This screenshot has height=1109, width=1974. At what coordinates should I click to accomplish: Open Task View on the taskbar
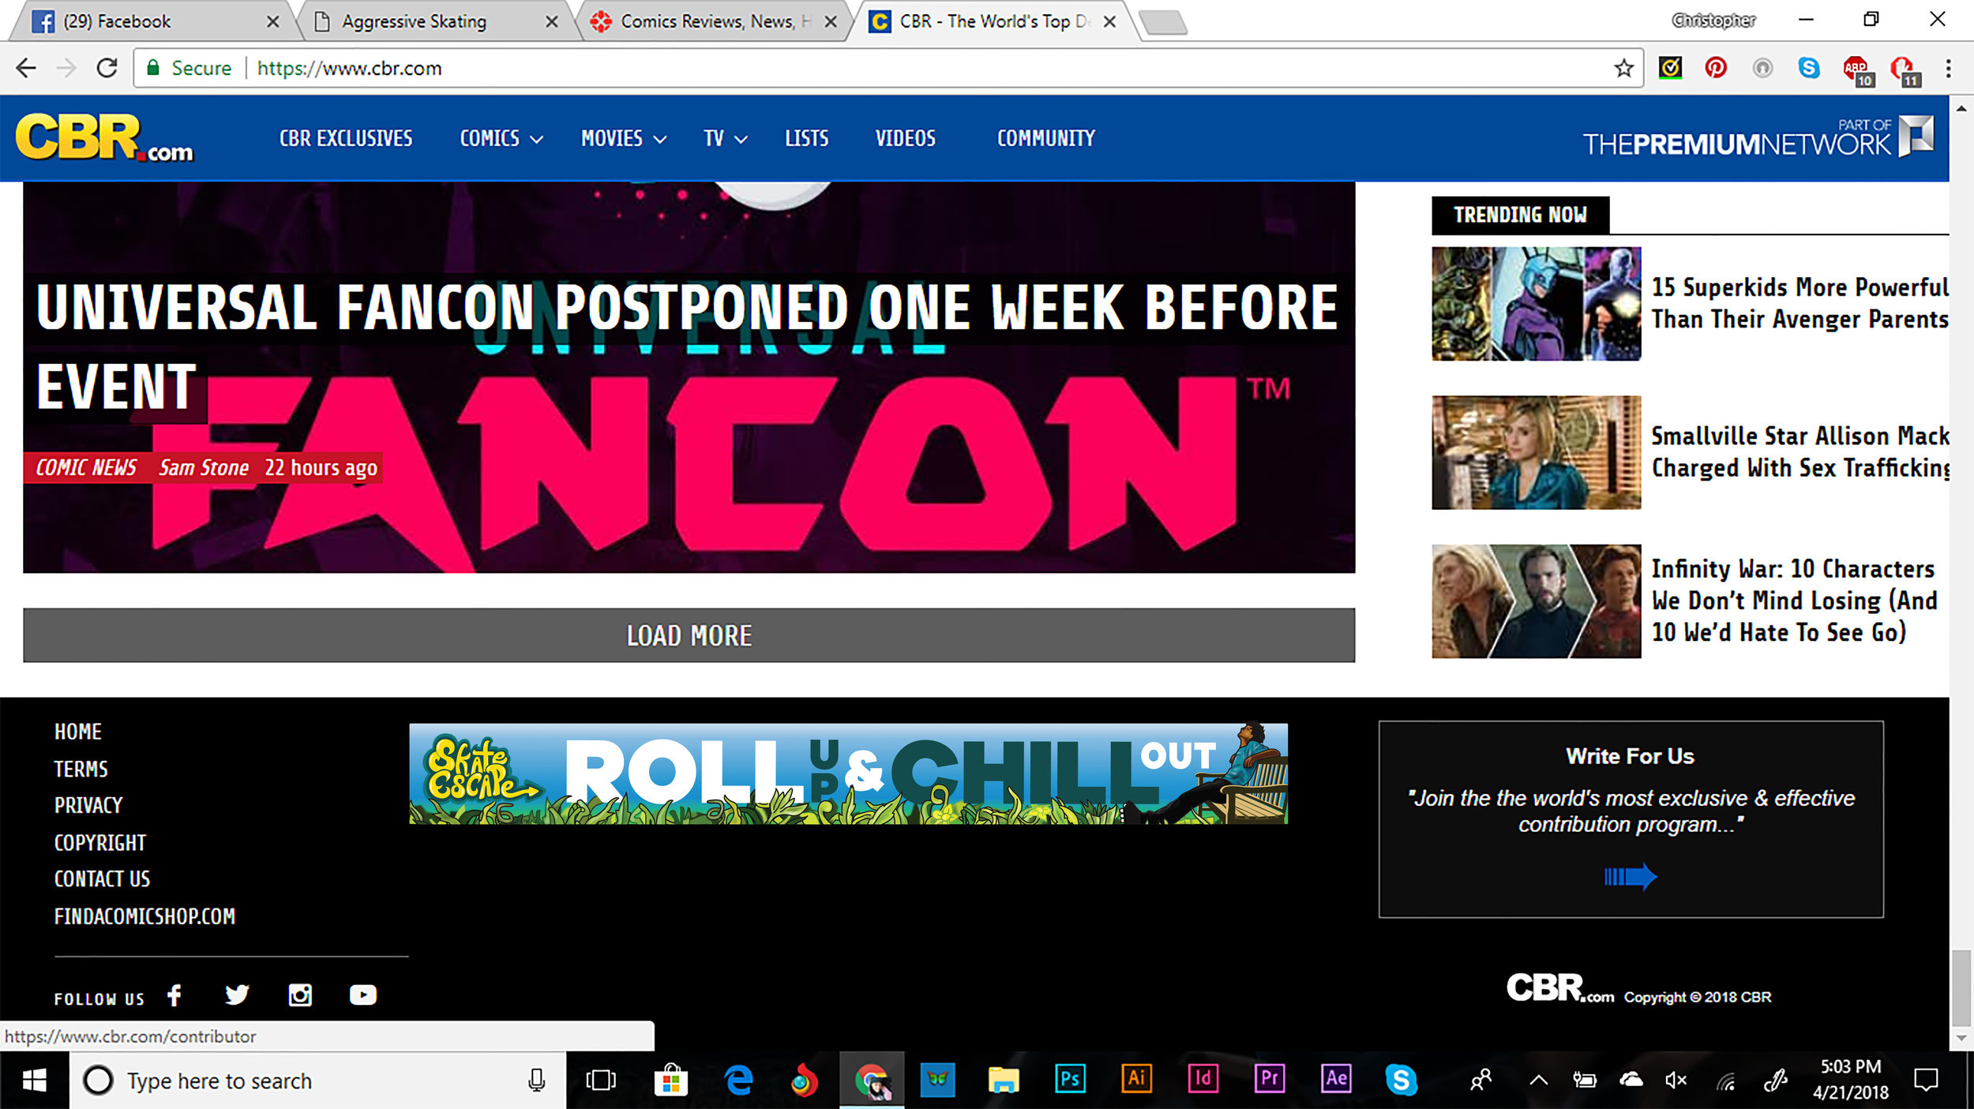point(601,1080)
